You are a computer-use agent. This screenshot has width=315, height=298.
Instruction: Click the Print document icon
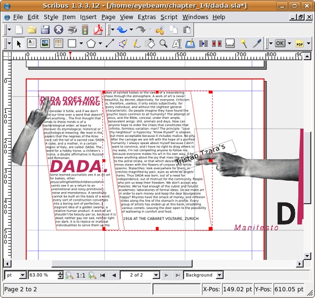click(71, 30)
